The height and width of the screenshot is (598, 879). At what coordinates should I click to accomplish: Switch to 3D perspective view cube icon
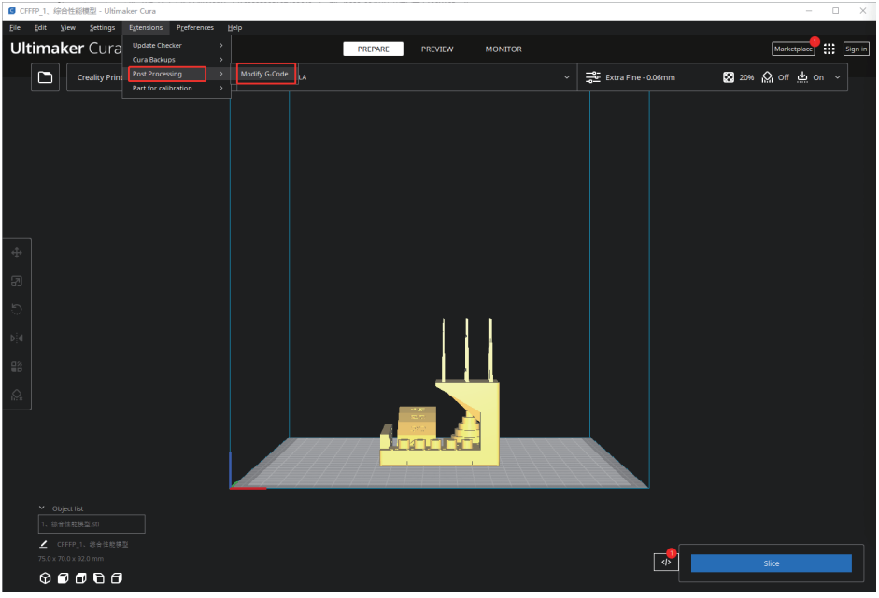(x=45, y=578)
